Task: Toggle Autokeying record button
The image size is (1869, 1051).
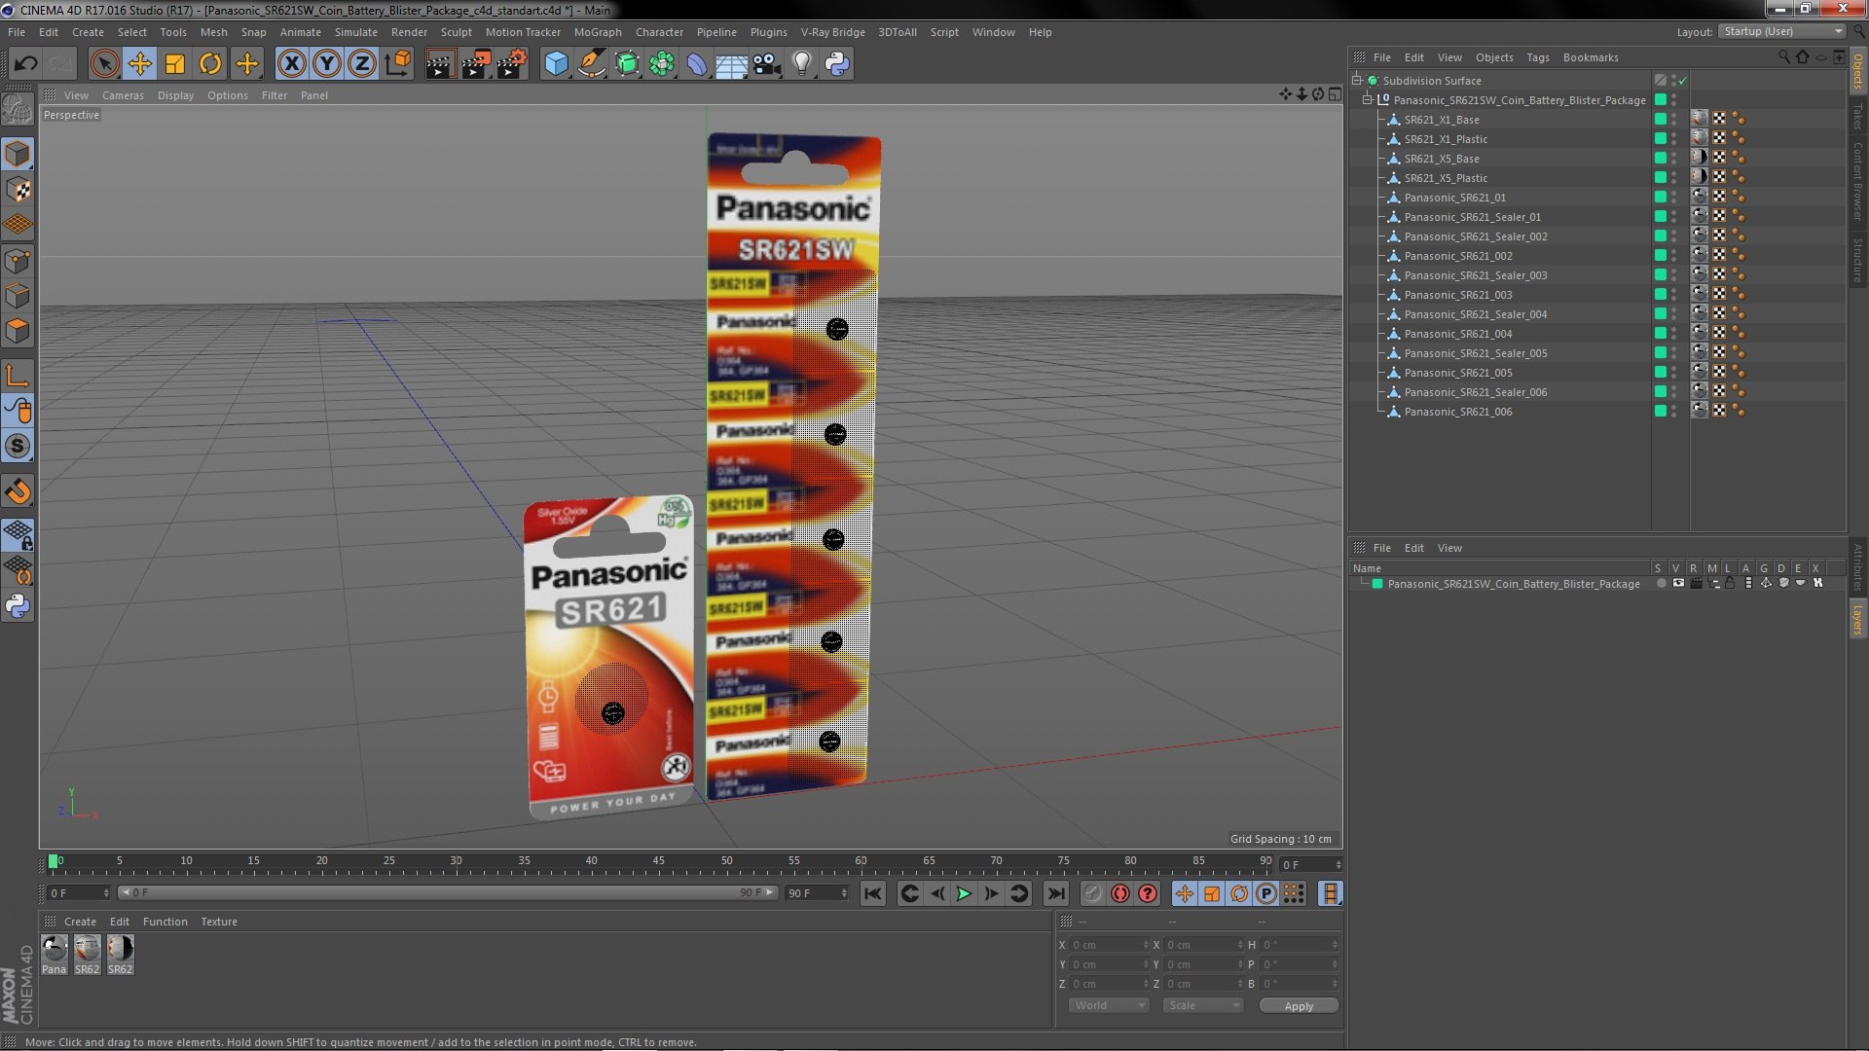Action: tap(1120, 893)
